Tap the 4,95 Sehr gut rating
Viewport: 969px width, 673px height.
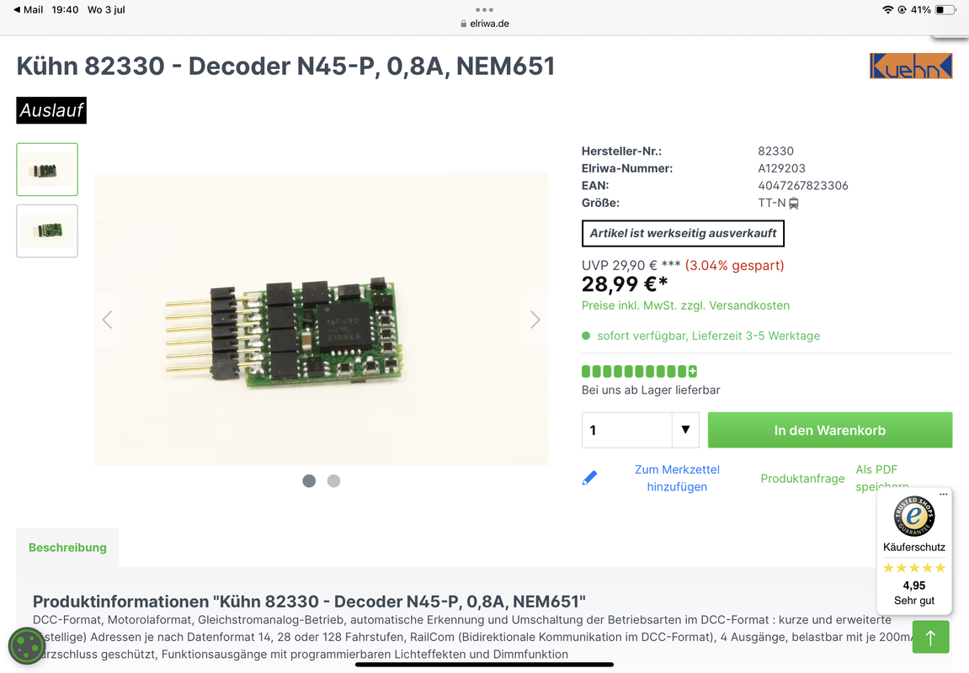[x=914, y=593]
